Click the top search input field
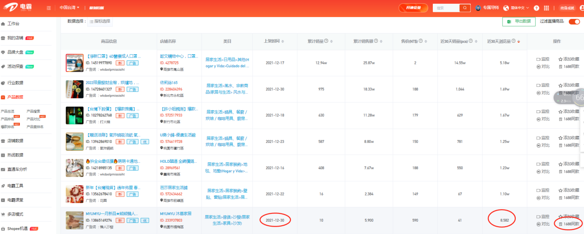Viewport: 584px width, 234px height. click(x=446, y=8)
